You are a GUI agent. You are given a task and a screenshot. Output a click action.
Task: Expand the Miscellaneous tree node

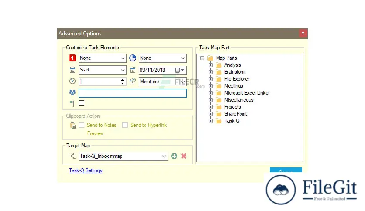210,100
